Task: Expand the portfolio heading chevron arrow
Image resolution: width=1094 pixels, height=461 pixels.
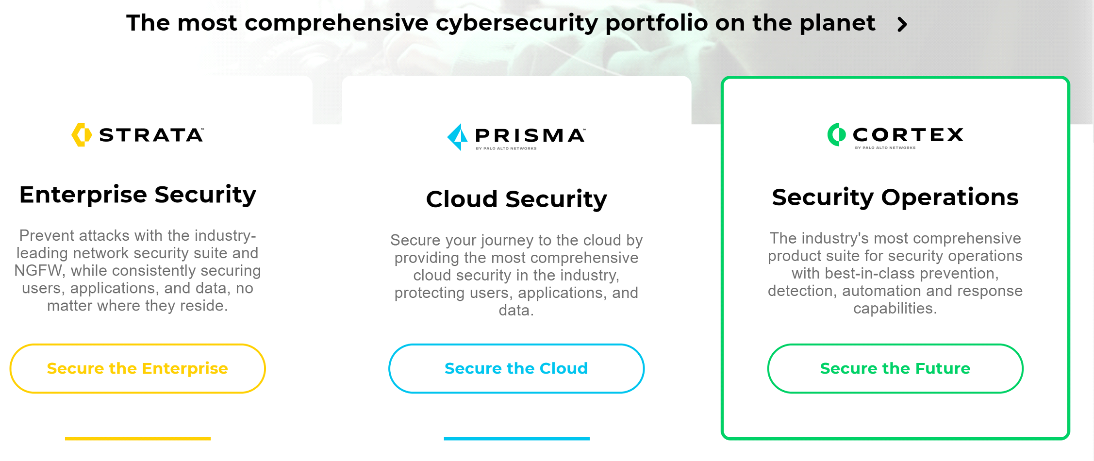Action: 902,24
